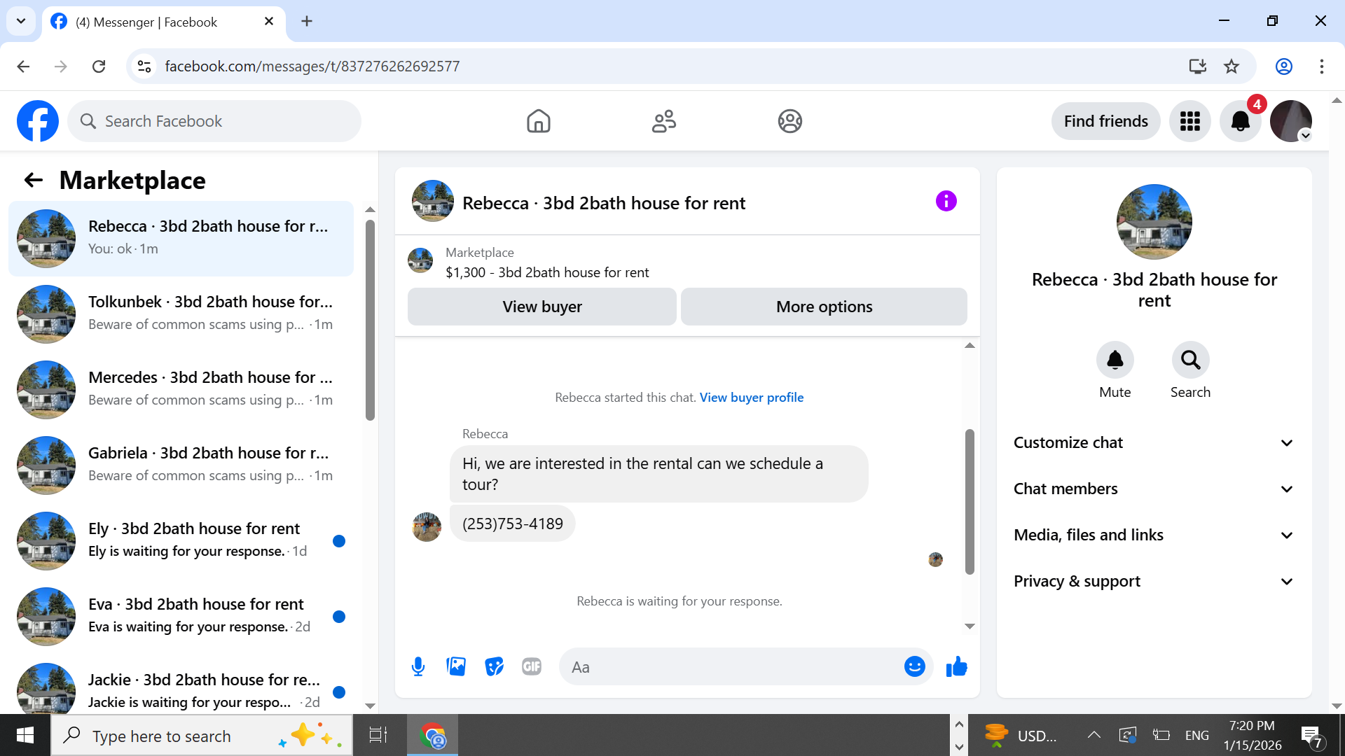This screenshot has width=1345, height=756.
Task: Expand the Chat members section
Action: [1154, 489]
